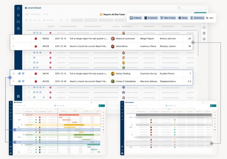Open activity log icon in right rail
The height and width of the screenshot is (159, 227).
click(204, 39)
